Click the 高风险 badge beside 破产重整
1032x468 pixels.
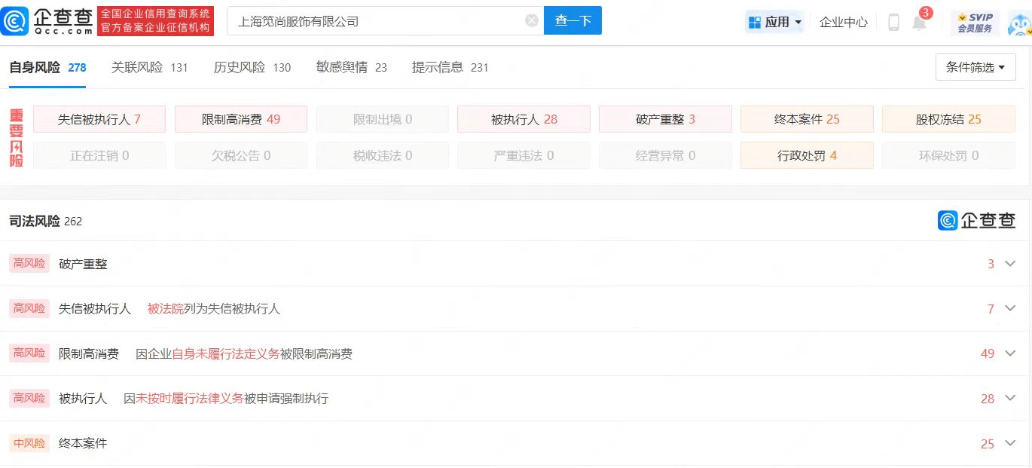[x=29, y=264]
